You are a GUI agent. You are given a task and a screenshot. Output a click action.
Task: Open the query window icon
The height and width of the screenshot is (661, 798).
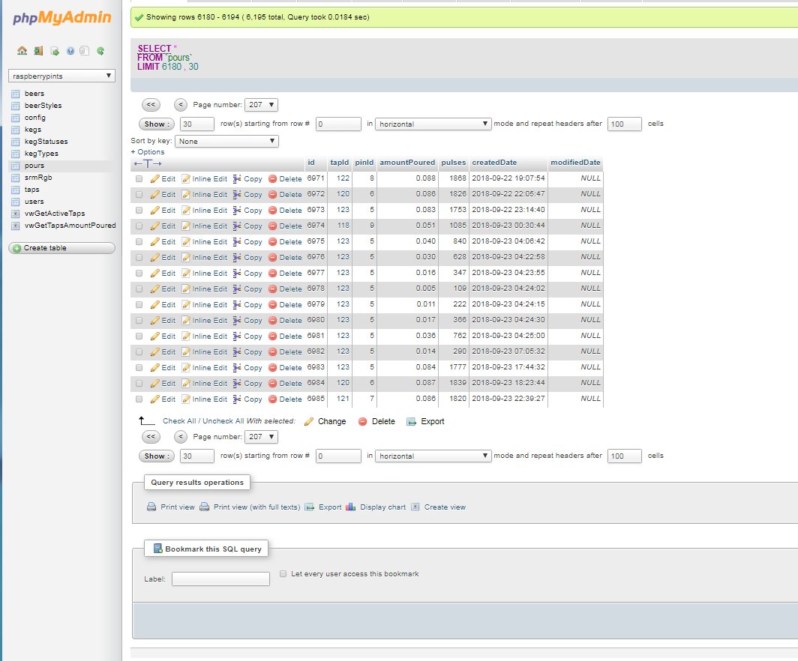point(55,51)
